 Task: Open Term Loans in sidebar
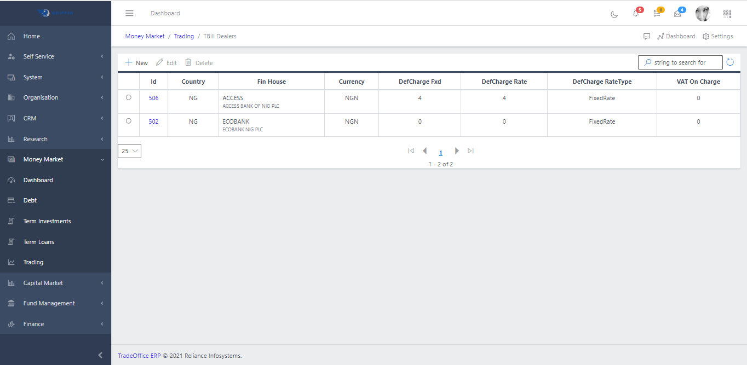tap(38, 242)
